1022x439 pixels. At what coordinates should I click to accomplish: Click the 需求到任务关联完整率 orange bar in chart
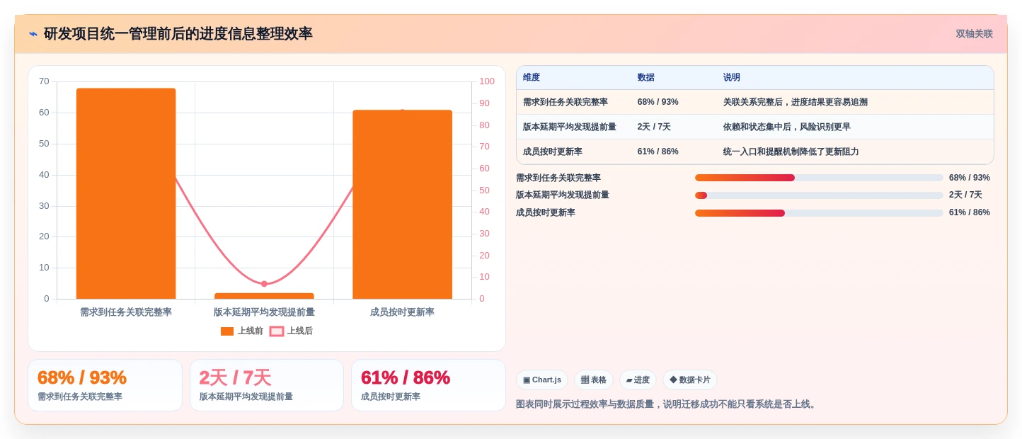pos(126,193)
